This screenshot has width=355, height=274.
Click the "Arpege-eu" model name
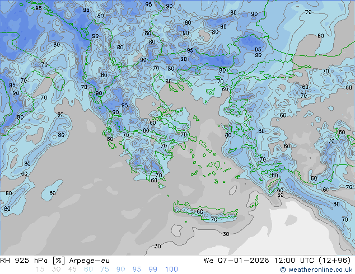[89, 261]
